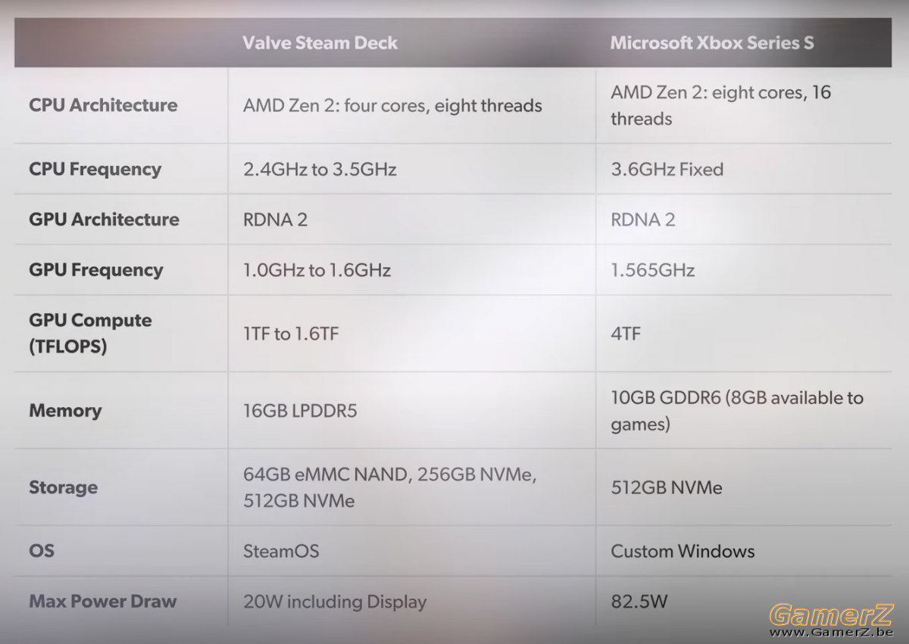
Task: Click the "1.565GHz" cell
Action: (652, 270)
